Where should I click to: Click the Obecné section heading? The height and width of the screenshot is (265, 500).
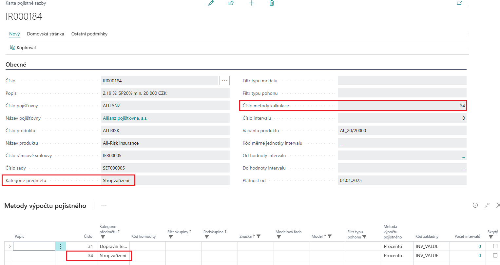coord(16,65)
